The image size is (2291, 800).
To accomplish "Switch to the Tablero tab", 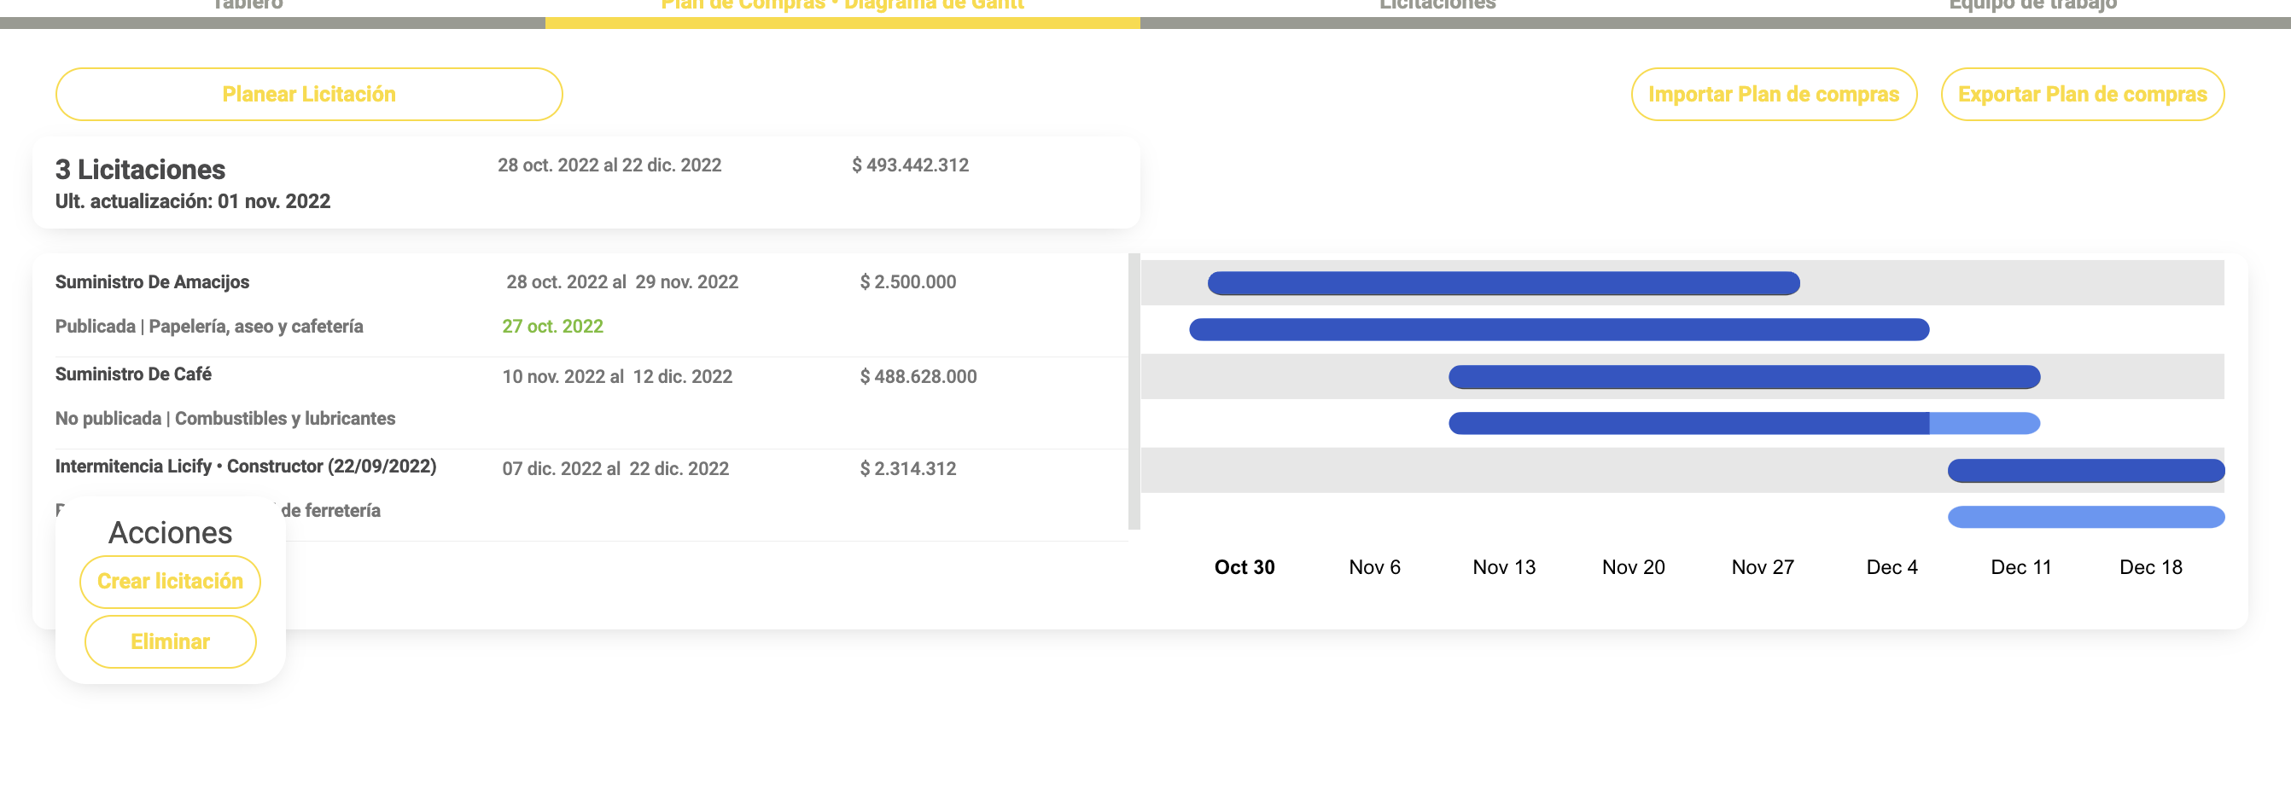I will (x=248, y=5).
